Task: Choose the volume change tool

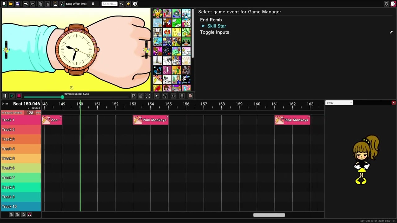Action: (x=173, y=96)
